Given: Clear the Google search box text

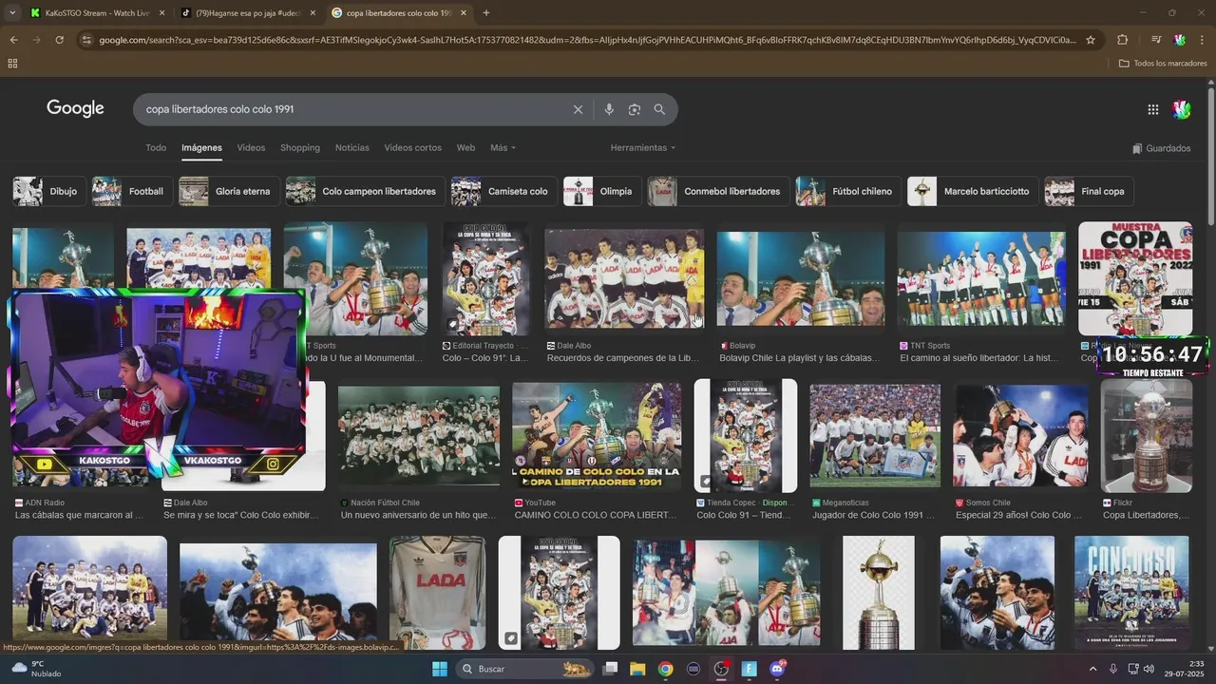Looking at the screenshot, I should coord(578,109).
